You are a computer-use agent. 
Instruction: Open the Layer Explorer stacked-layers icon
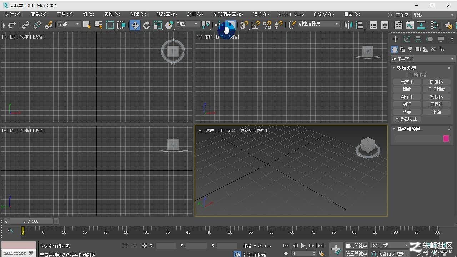pos(385,25)
